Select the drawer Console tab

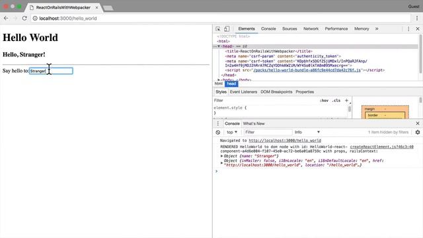point(232,124)
